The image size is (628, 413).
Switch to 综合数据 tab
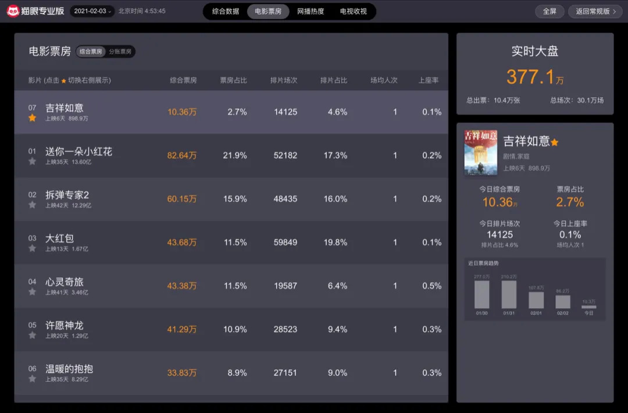(x=226, y=11)
